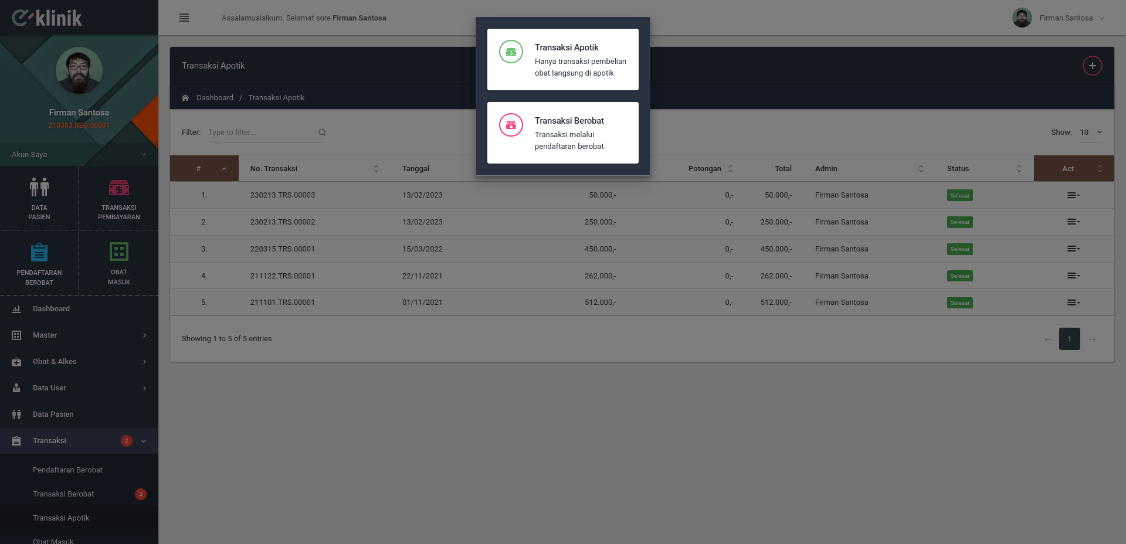Viewport: 1126px width, 544px height.
Task: Click the Type to filter input field
Action: pyautogui.click(x=262, y=132)
